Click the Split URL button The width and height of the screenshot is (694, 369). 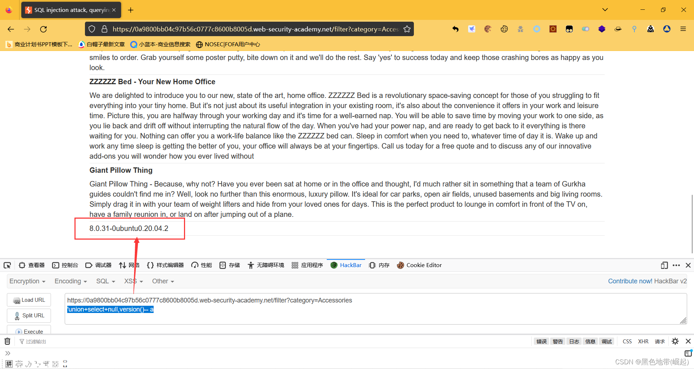tap(29, 316)
